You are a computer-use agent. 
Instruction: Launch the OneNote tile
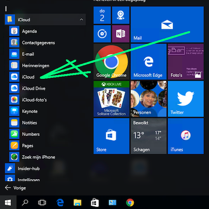pos(121,34)
